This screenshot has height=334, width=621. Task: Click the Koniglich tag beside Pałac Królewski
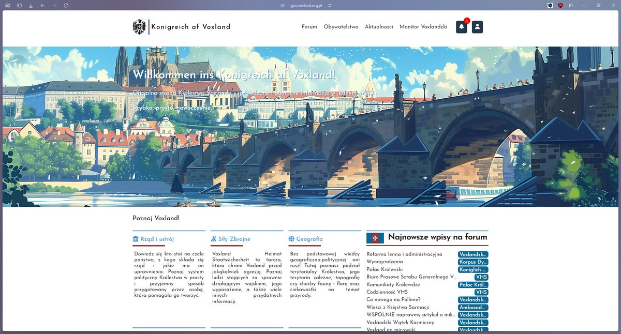click(x=473, y=269)
